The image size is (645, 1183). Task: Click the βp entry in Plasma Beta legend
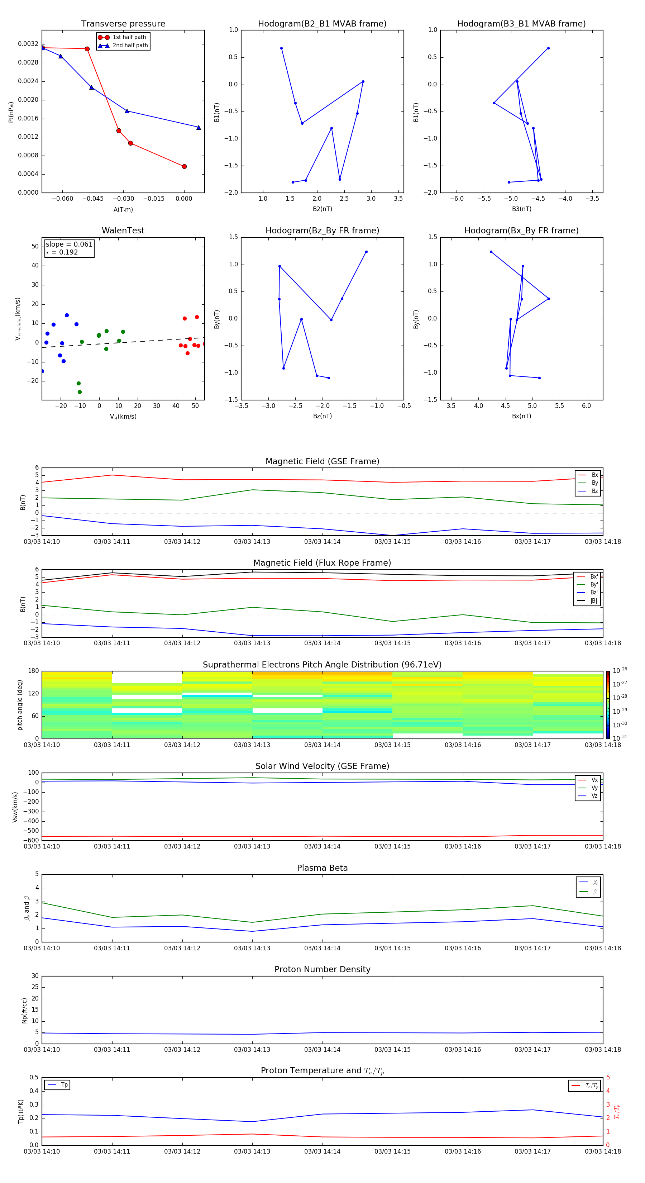(x=588, y=882)
